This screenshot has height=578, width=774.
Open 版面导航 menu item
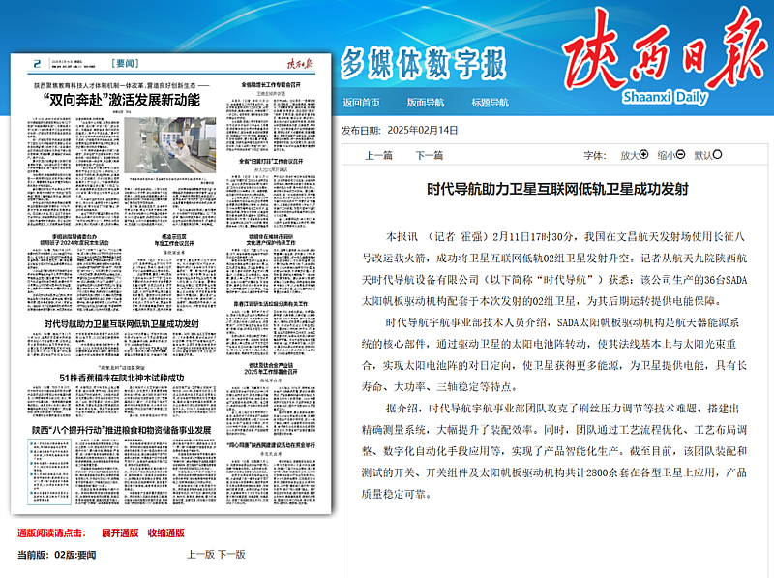(x=426, y=103)
